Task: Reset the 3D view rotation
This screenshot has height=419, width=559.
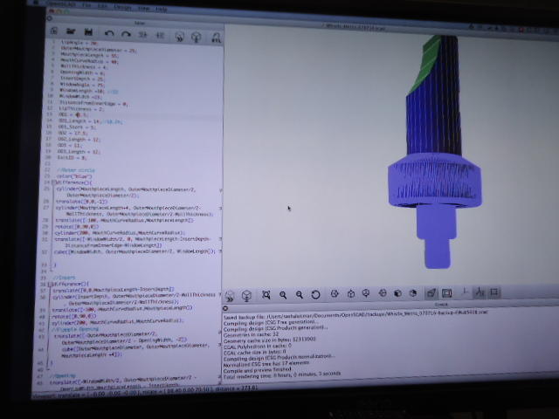Action: point(315,295)
